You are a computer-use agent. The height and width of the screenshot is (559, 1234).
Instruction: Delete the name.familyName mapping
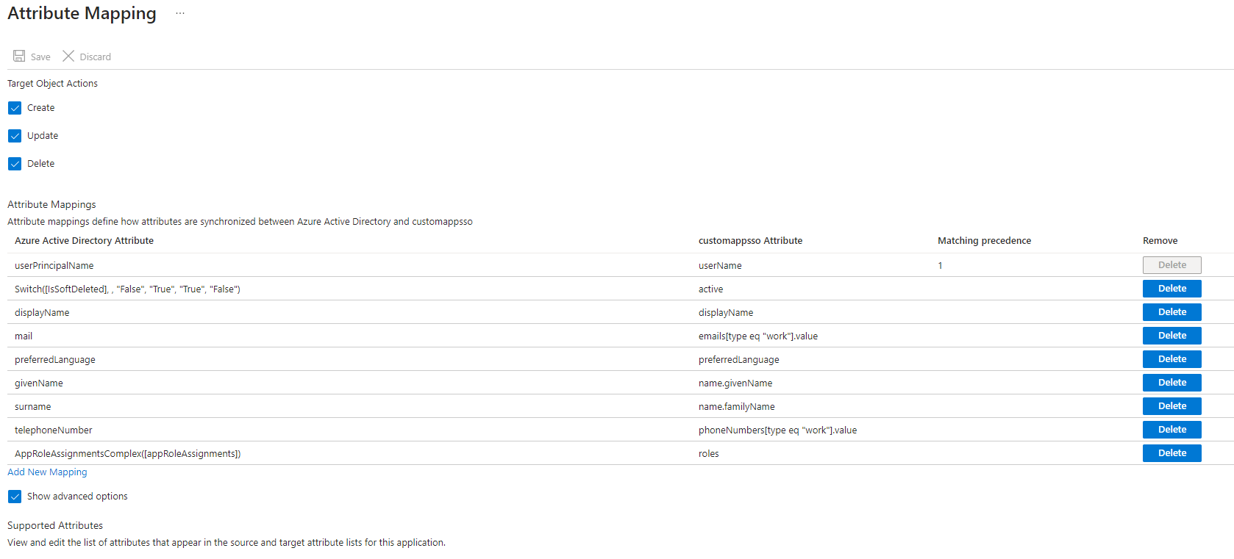[1171, 406]
